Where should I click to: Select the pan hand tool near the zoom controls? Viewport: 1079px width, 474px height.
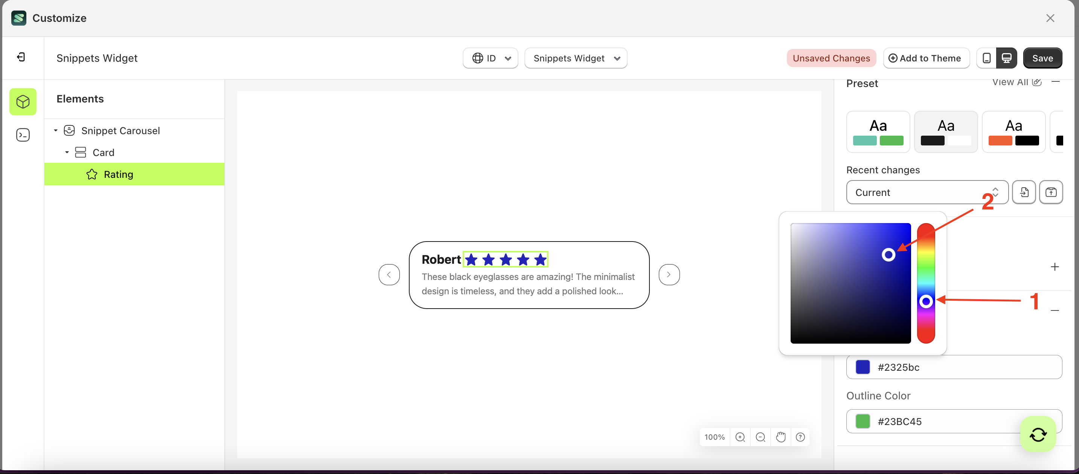(780, 437)
